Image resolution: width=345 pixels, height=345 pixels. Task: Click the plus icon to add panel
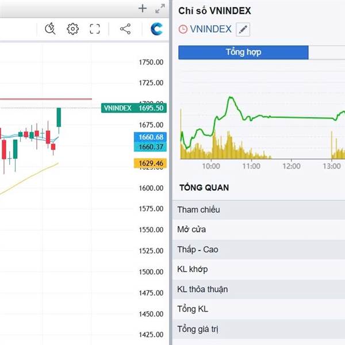point(143,9)
